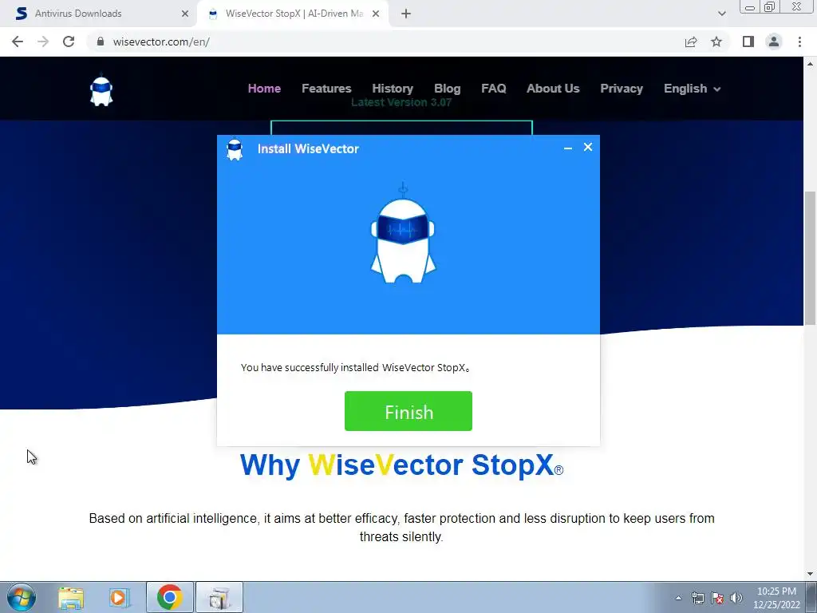This screenshot has width=817, height=613.
Task: Bookmark this page with star
Action: (x=716, y=42)
